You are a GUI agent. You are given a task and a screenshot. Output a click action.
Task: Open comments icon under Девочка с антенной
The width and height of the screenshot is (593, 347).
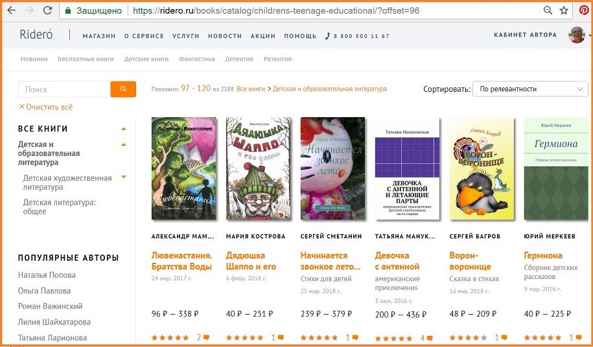click(x=430, y=339)
